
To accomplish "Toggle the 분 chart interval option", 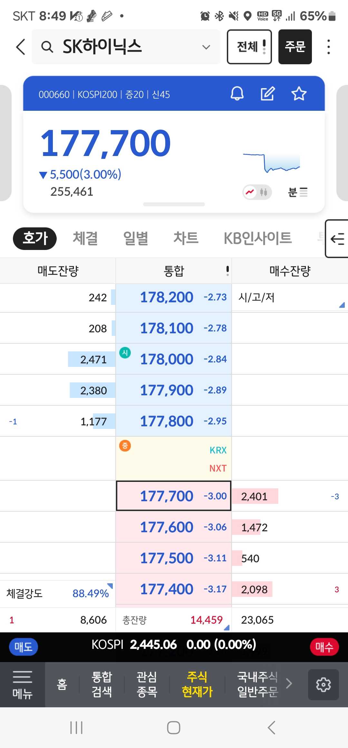I will pyautogui.click(x=298, y=192).
